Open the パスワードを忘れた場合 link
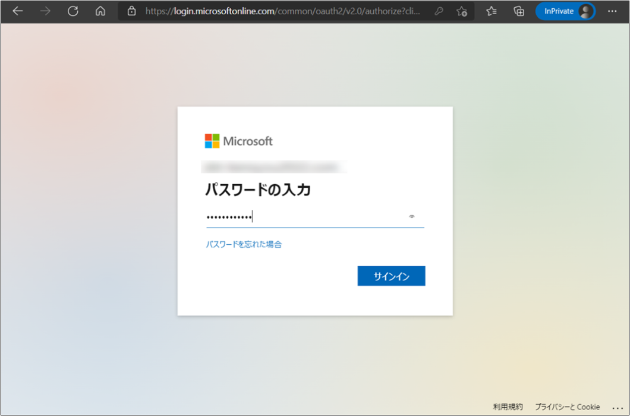Screen dimensions: 630x416 coord(244,244)
